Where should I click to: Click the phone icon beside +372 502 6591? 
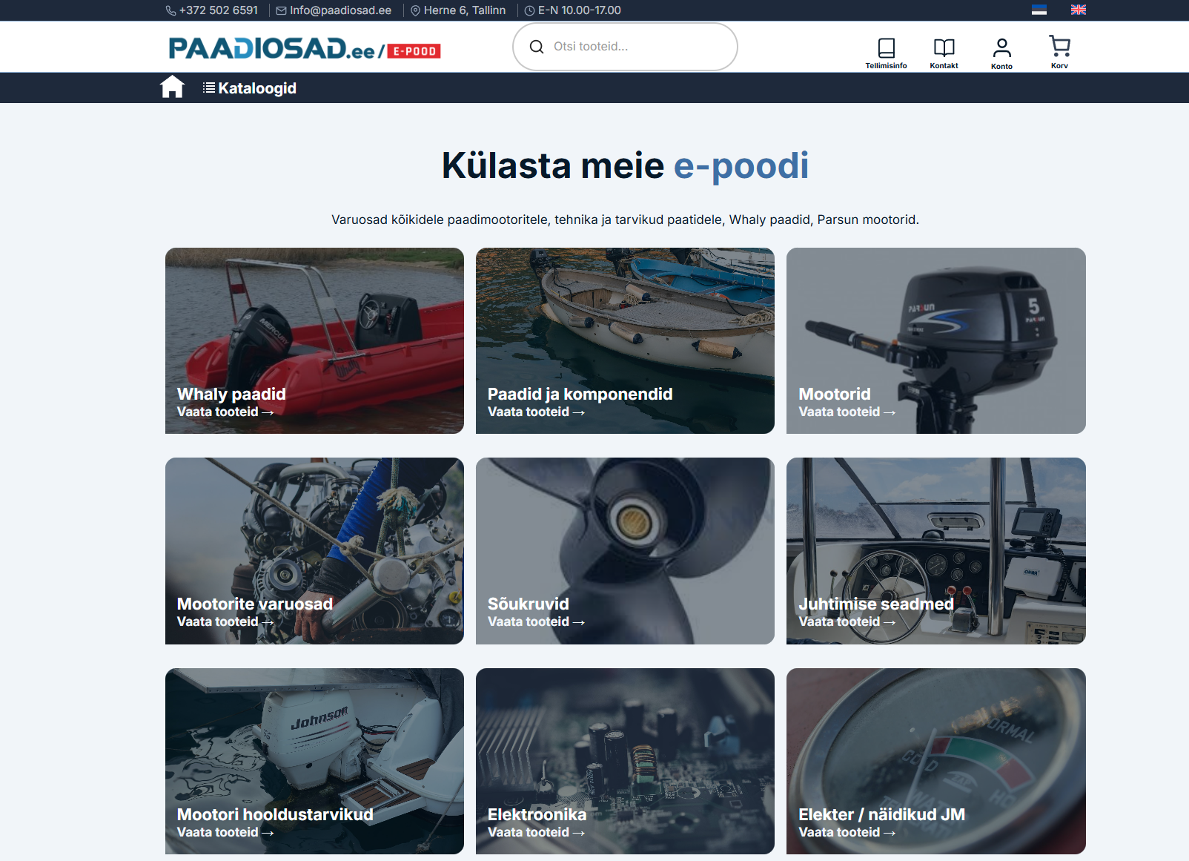[171, 10]
